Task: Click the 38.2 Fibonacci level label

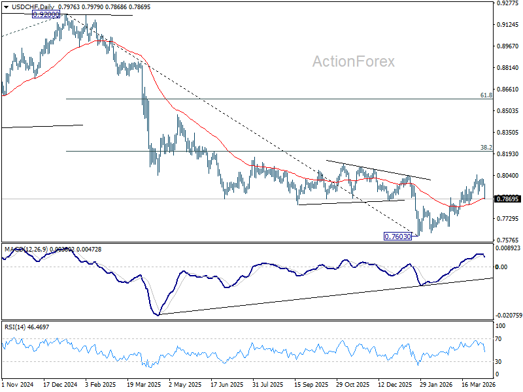Action: (x=486, y=148)
